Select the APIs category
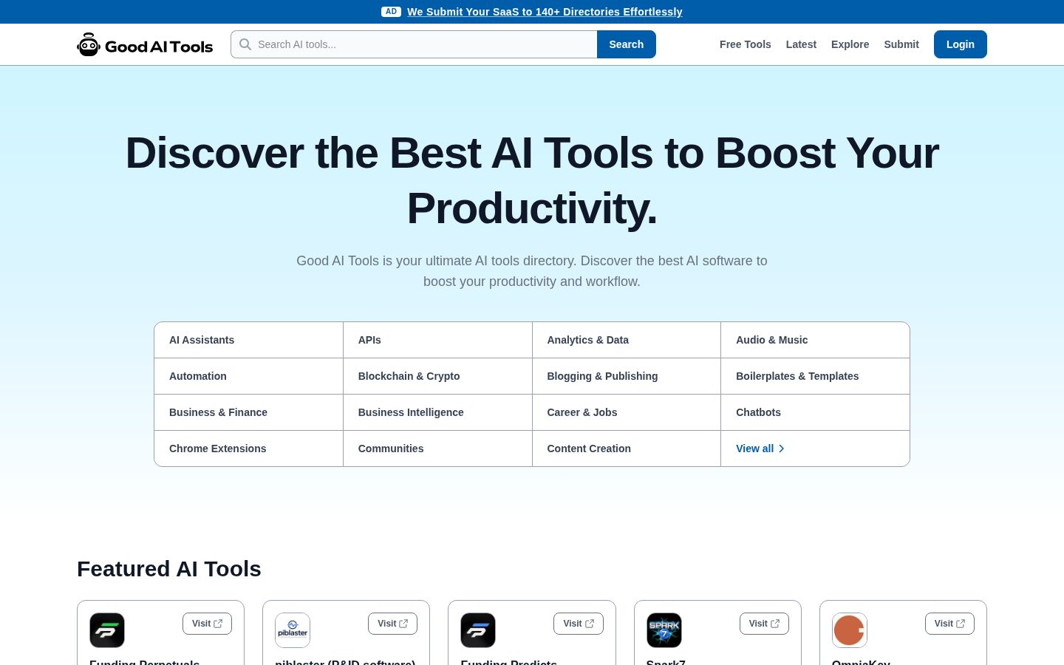This screenshot has height=665, width=1064. click(x=437, y=340)
